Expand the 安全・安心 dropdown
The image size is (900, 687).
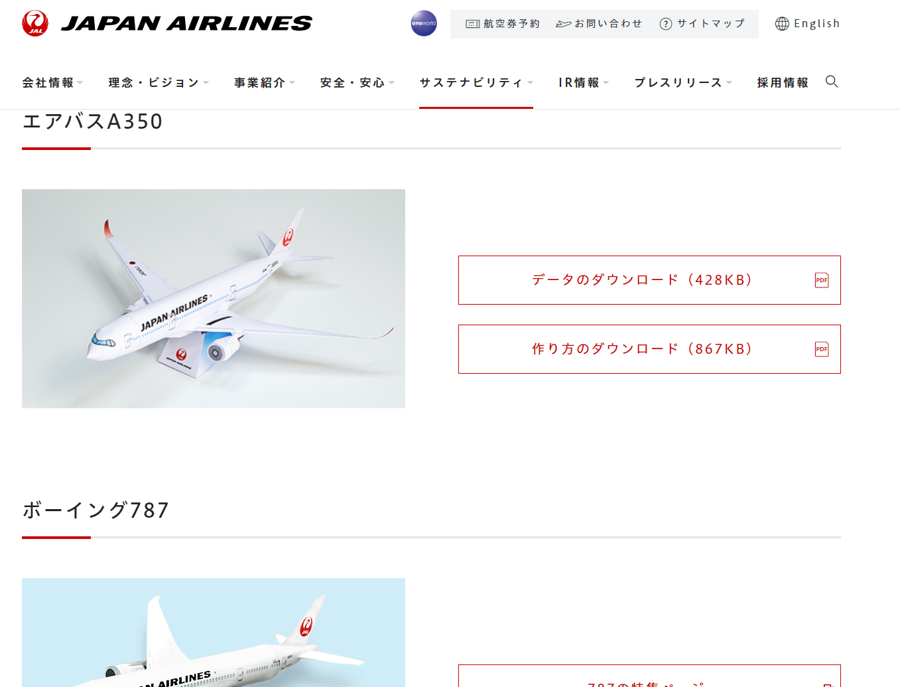[x=357, y=82]
